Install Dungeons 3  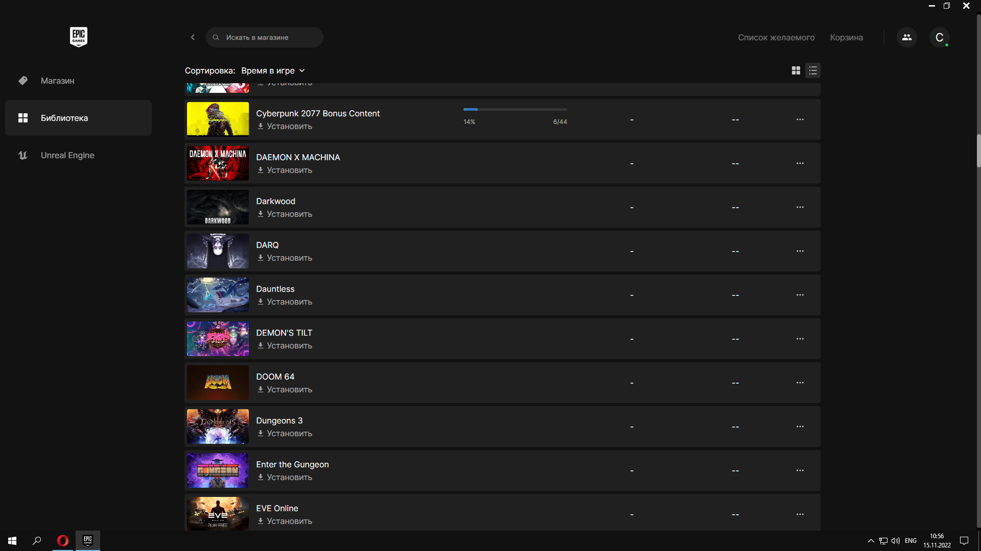pos(285,433)
